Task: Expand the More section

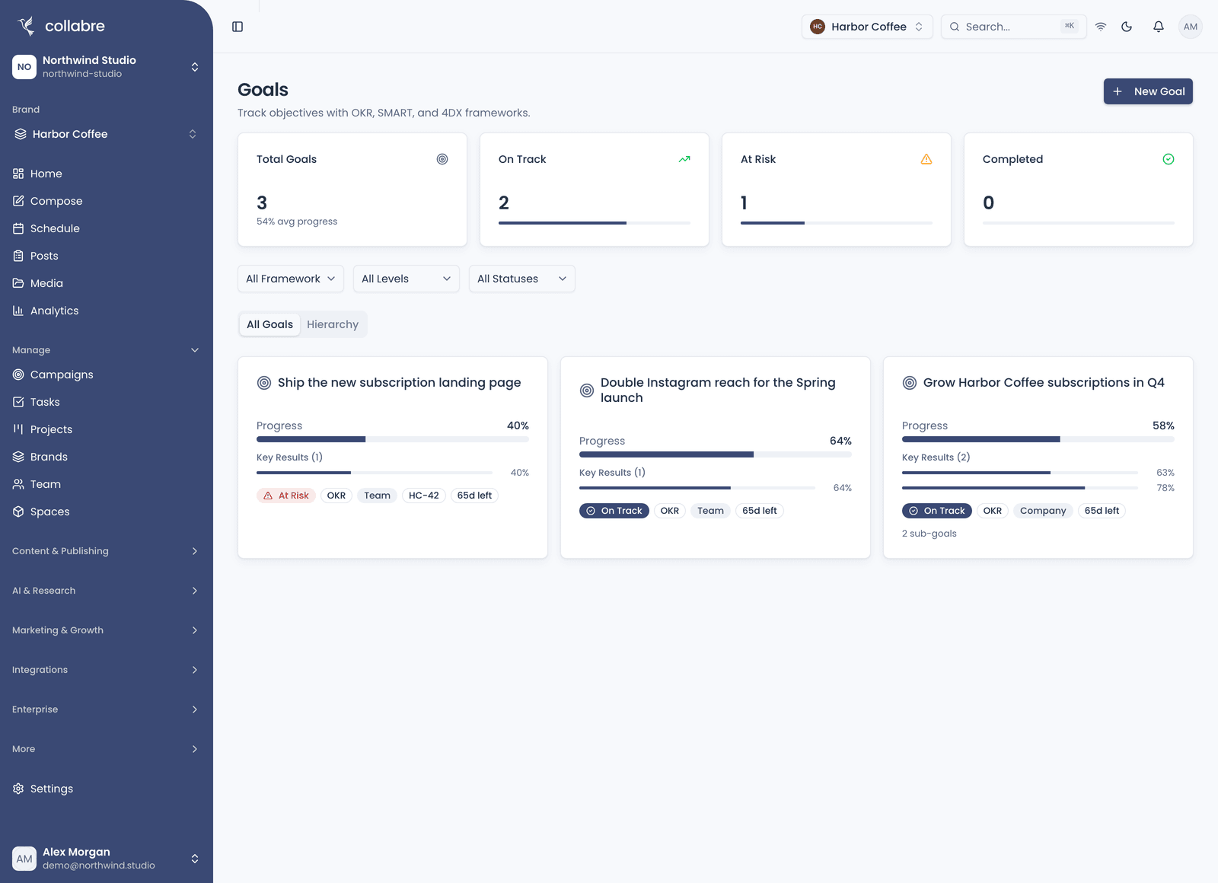Action: coord(107,749)
